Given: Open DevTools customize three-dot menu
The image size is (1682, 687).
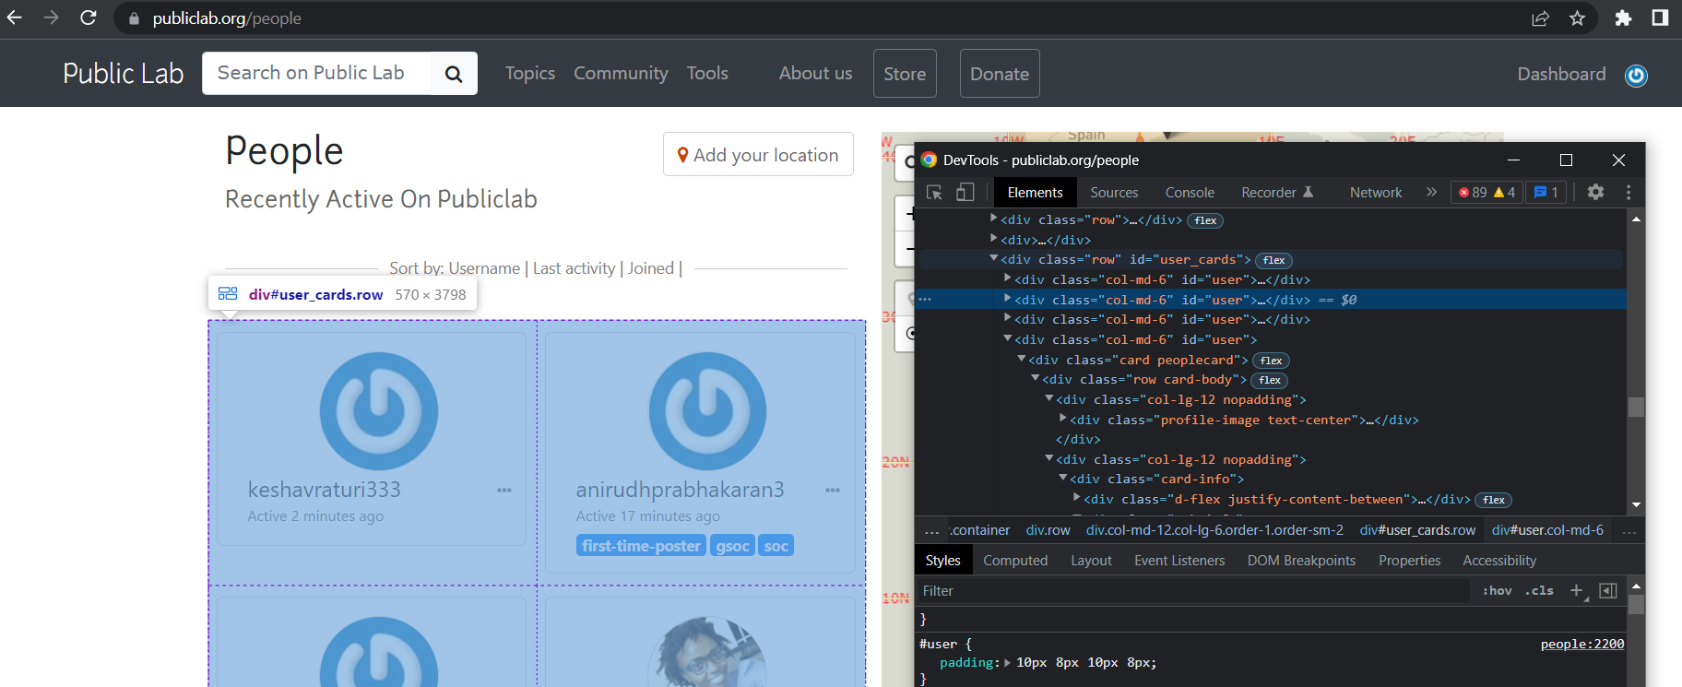Looking at the screenshot, I should pos(1629,192).
